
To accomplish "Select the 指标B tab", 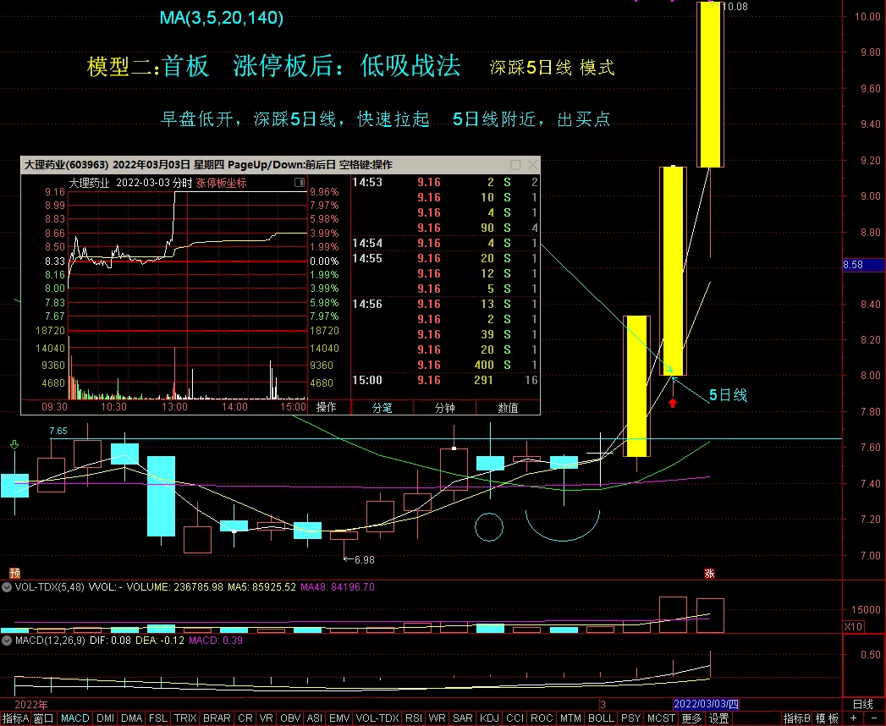I will pos(796,718).
